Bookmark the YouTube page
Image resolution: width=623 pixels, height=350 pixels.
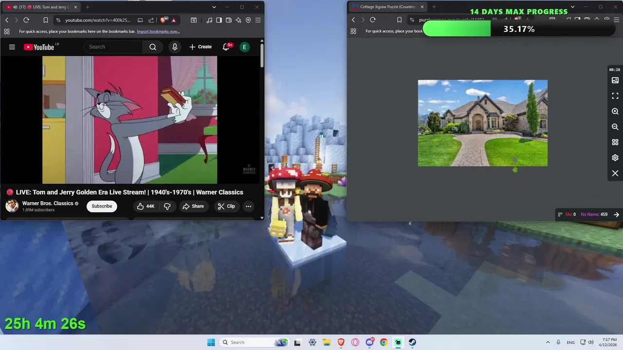(45, 20)
